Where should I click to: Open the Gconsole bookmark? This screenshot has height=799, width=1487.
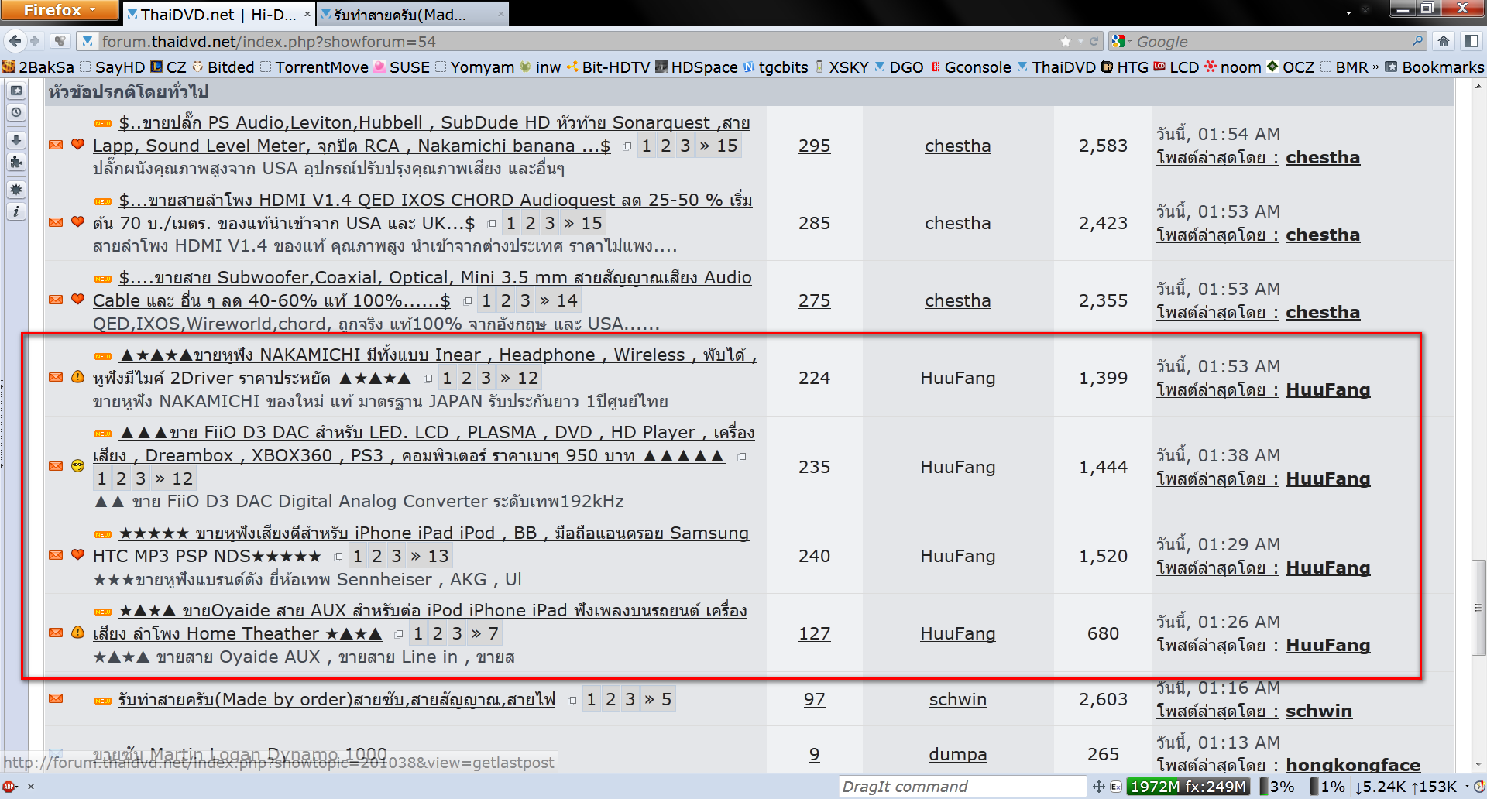pyautogui.click(x=970, y=67)
